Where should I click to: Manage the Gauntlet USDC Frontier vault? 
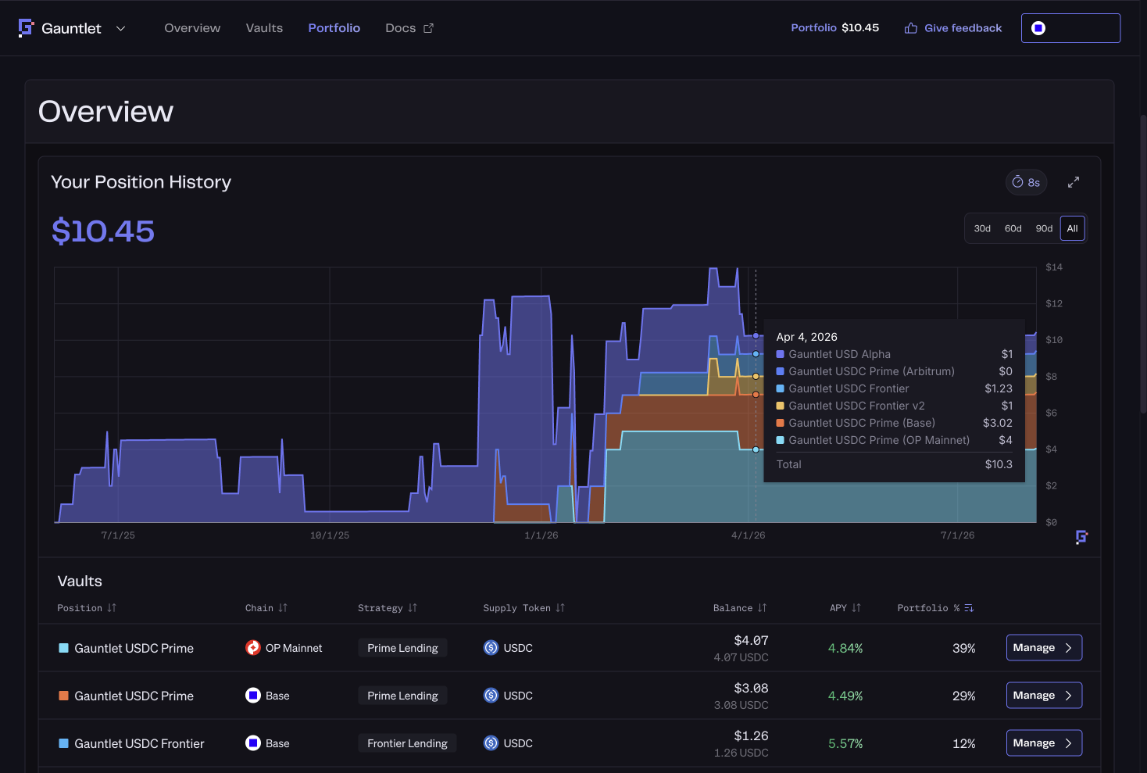click(x=1044, y=743)
